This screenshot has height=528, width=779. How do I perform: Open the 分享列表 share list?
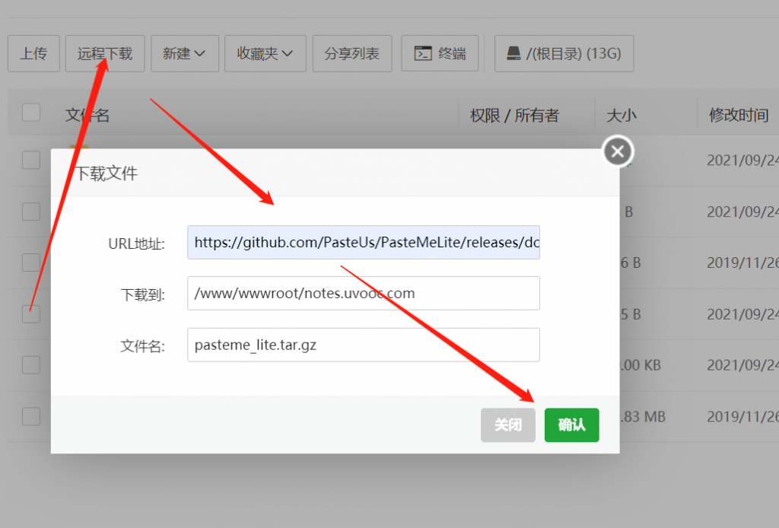coord(351,53)
